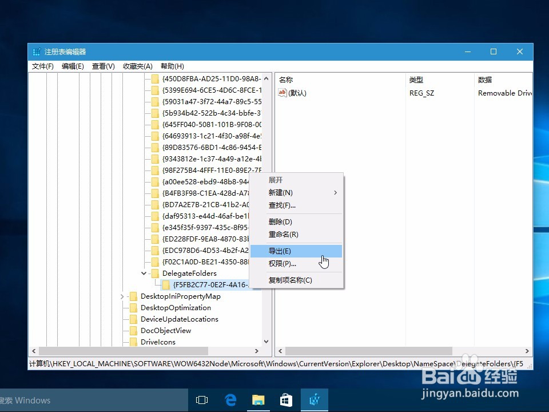Viewport: 549px width, 412px height.
Task: Click the DelegateFolders folder icon
Action: [155, 274]
